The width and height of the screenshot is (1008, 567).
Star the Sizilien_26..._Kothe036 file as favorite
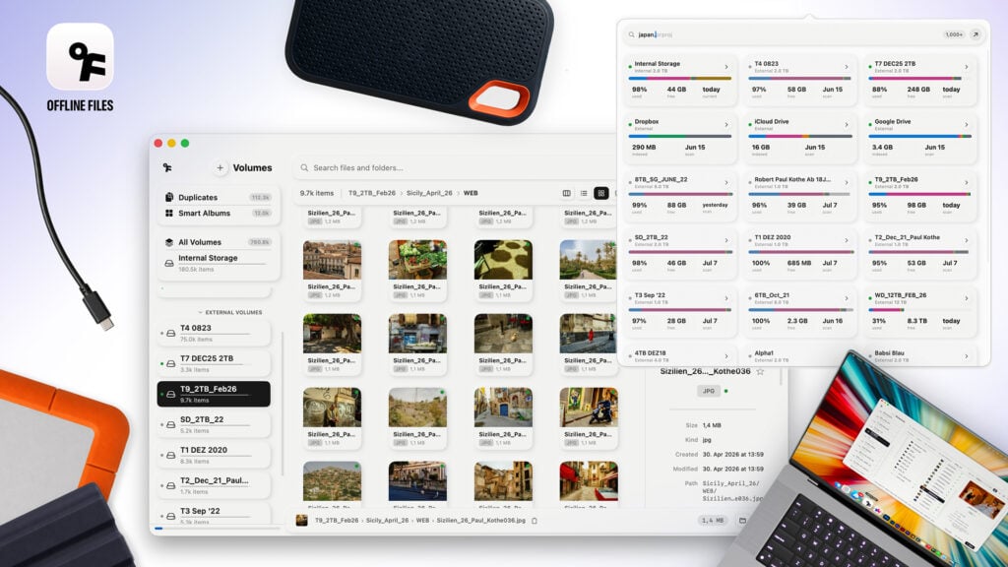(x=760, y=371)
